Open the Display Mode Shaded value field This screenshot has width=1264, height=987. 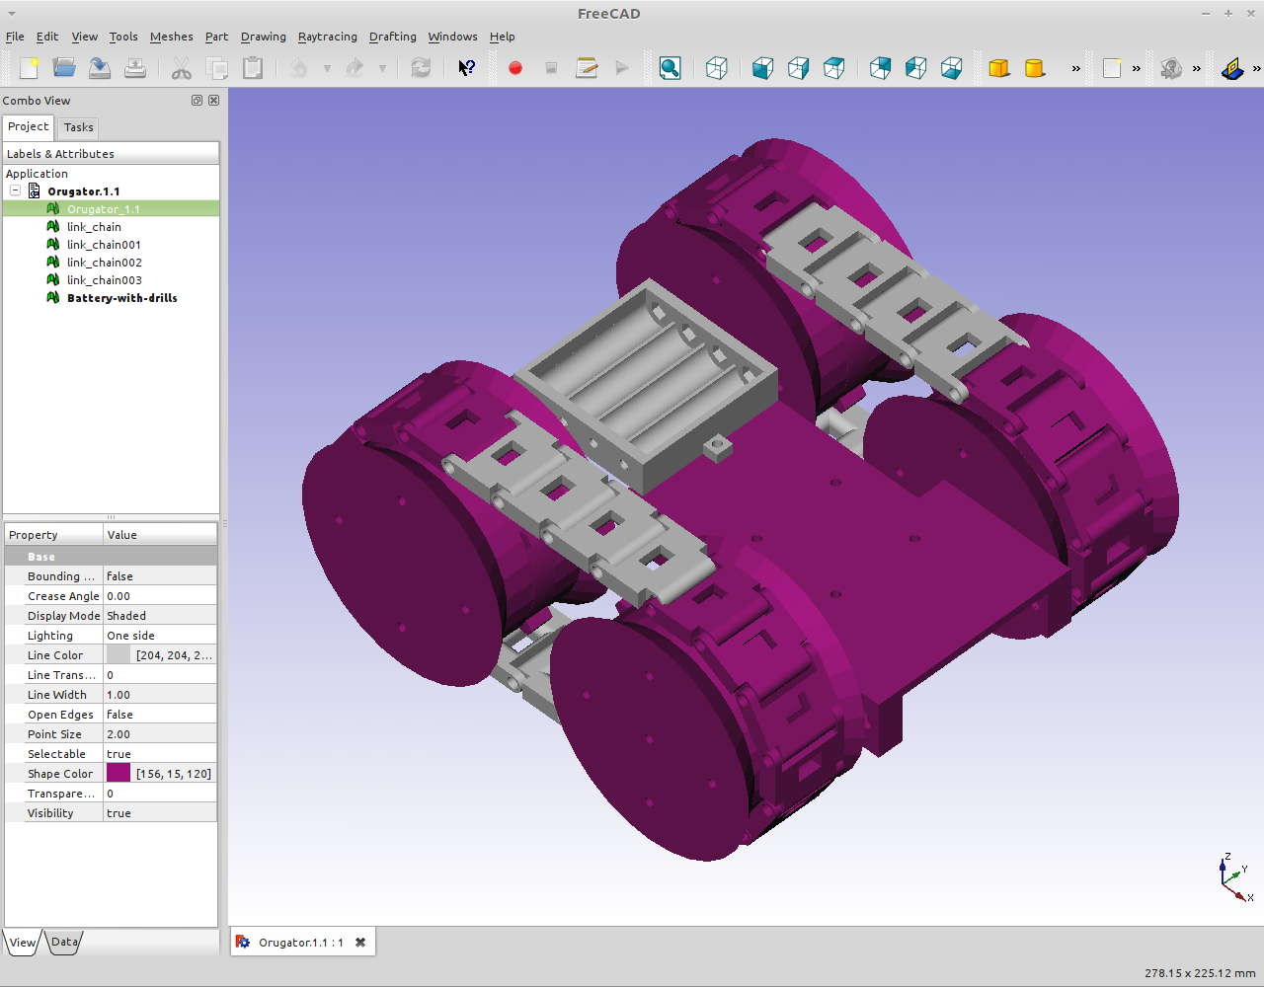tap(160, 616)
